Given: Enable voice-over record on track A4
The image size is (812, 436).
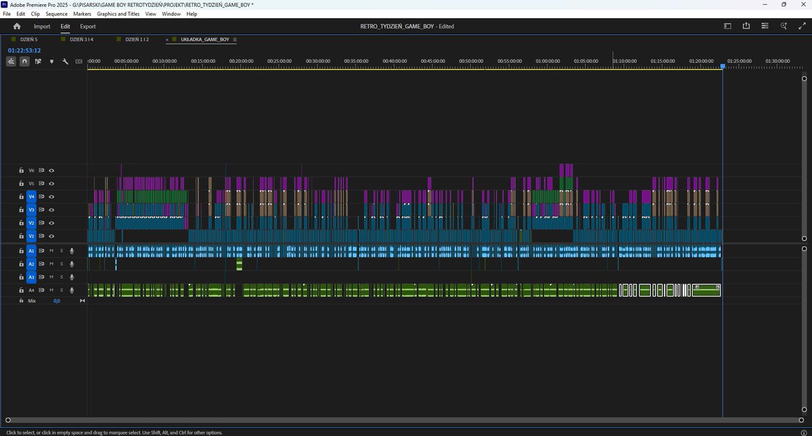Looking at the screenshot, I should tap(72, 290).
